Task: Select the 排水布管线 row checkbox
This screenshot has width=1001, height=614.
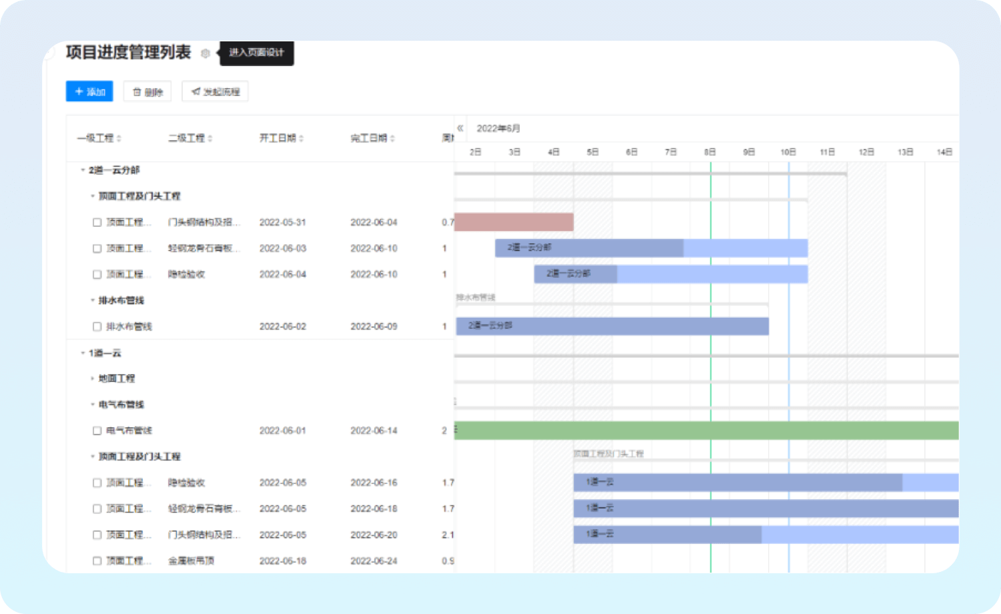Action: point(97,326)
